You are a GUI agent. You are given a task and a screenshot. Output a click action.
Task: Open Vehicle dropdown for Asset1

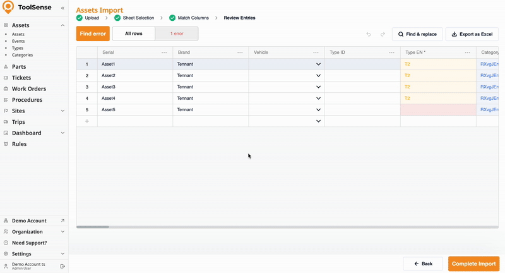(x=318, y=64)
